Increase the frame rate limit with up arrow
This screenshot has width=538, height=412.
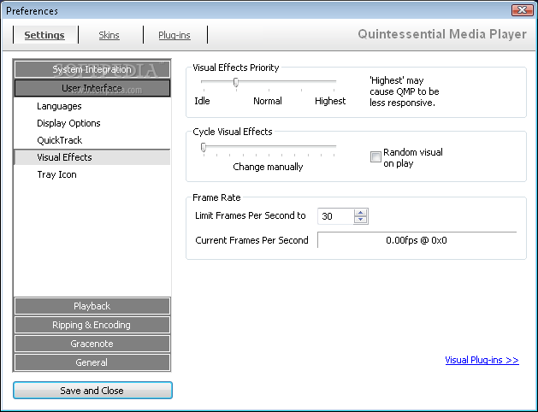coord(360,213)
